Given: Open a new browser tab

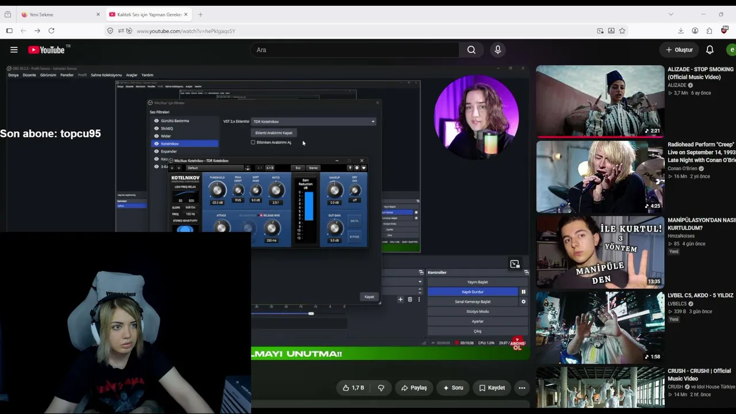Looking at the screenshot, I should [x=200, y=14].
